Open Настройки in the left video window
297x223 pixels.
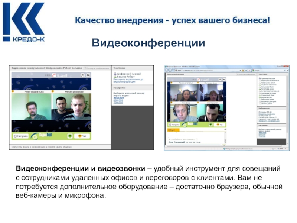click(21, 136)
